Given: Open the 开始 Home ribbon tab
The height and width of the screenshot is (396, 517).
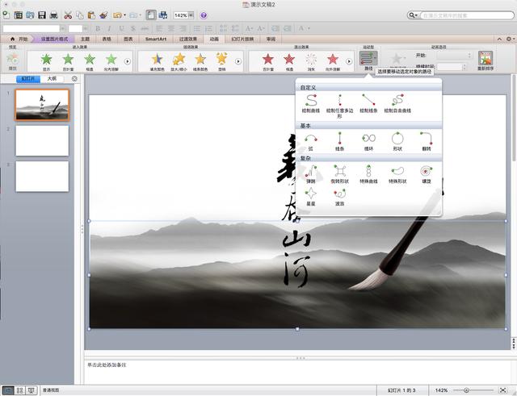Looking at the screenshot, I should [x=19, y=39].
